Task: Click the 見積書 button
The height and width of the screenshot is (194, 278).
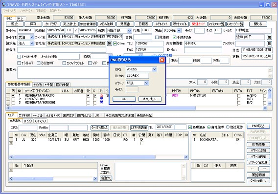Action: 125,24
